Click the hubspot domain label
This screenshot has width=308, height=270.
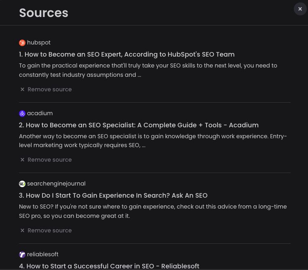[x=39, y=42]
